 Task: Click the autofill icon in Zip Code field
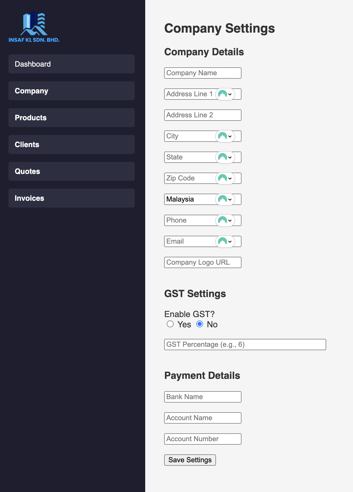(x=225, y=178)
